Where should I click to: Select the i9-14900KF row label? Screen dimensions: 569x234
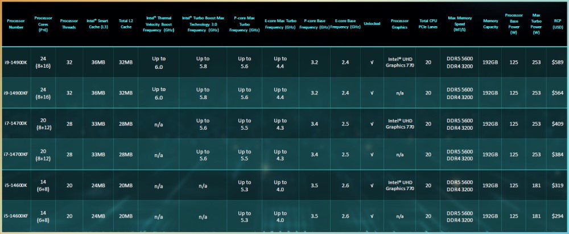click(x=16, y=93)
